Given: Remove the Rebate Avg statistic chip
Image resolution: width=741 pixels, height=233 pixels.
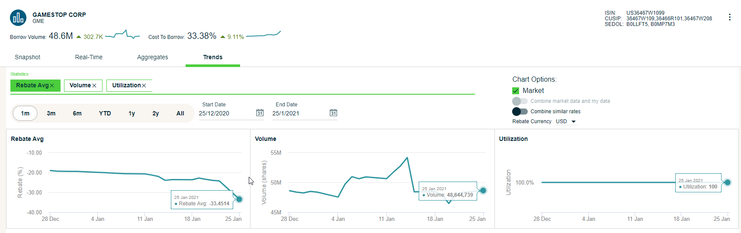Looking at the screenshot, I should pos(52,86).
